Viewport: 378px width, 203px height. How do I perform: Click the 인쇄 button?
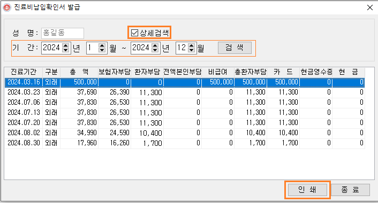(x=307, y=190)
